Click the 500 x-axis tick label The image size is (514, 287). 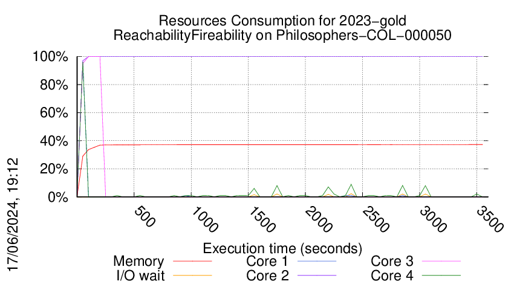[145, 216]
